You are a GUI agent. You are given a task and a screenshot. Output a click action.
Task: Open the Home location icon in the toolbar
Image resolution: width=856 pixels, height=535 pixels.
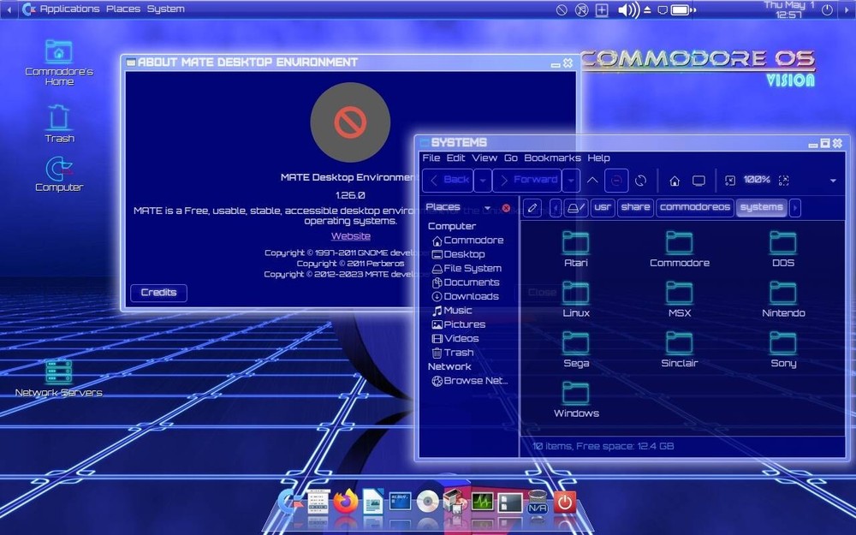pyautogui.click(x=673, y=181)
